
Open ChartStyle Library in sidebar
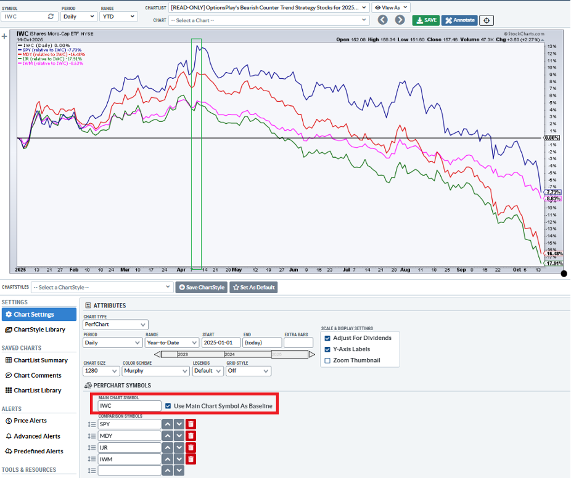click(35, 330)
